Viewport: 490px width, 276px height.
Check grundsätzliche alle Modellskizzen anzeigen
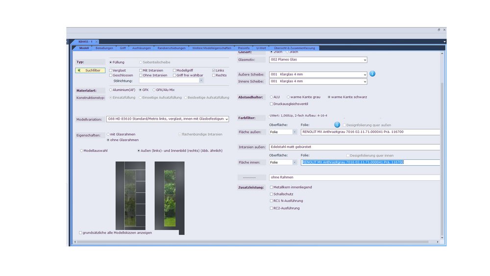(81, 232)
